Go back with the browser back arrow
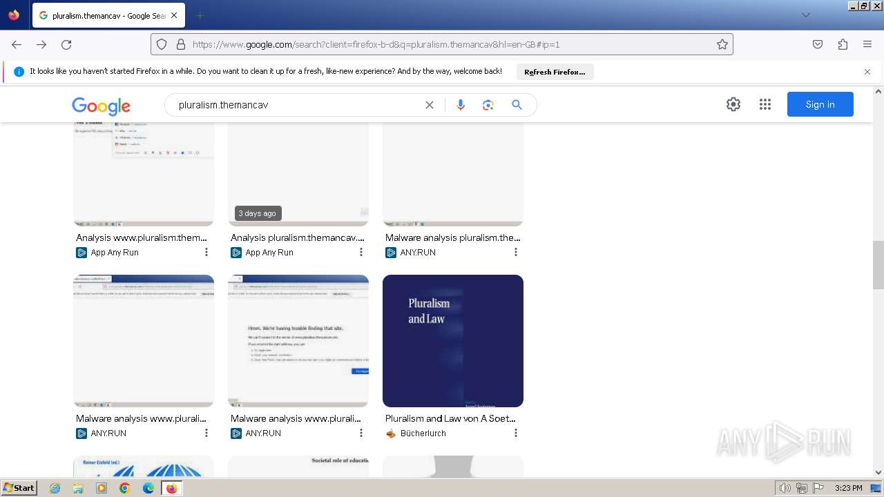This screenshot has height=497, width=884. [x=17, y=44]
